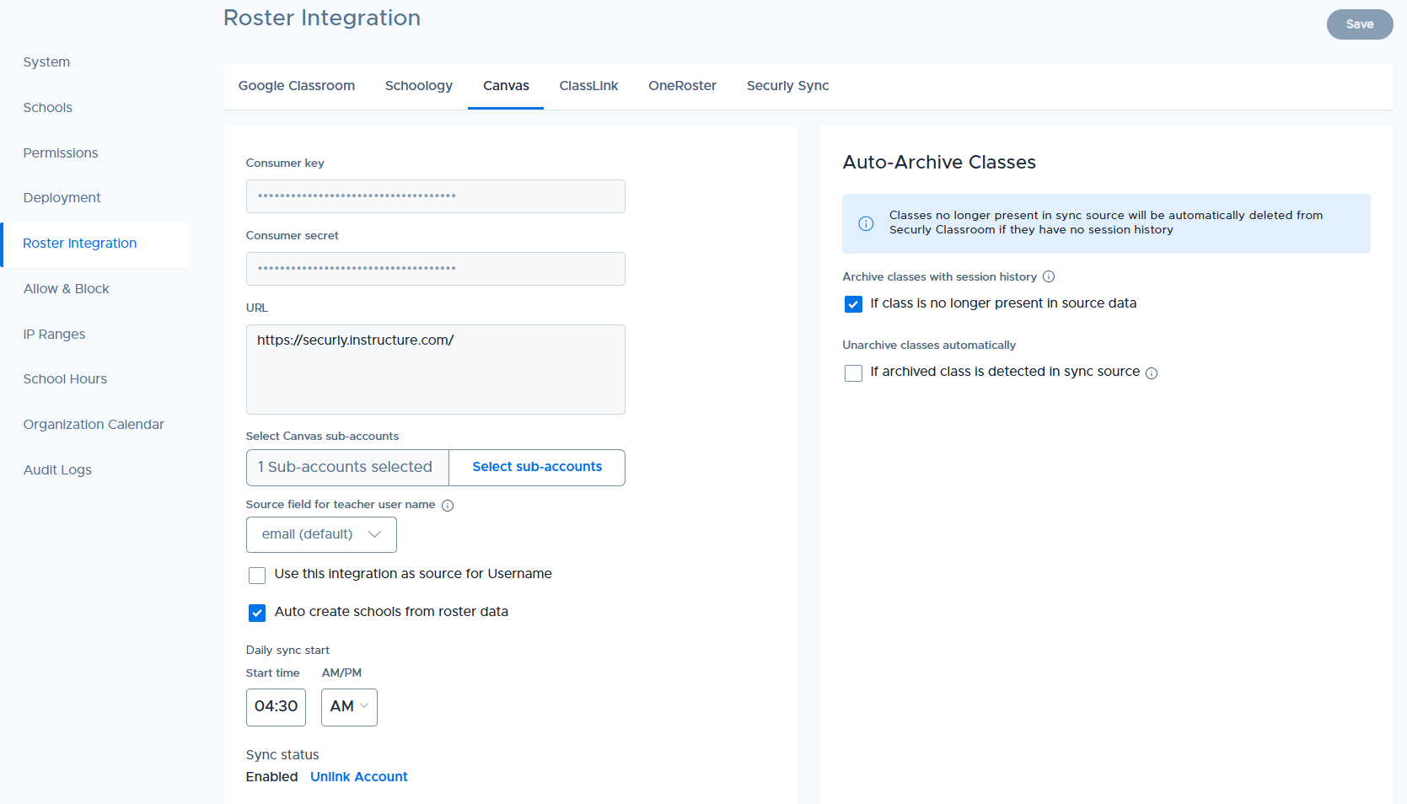Switch to the Google Classroom tab

coord(297,86)
